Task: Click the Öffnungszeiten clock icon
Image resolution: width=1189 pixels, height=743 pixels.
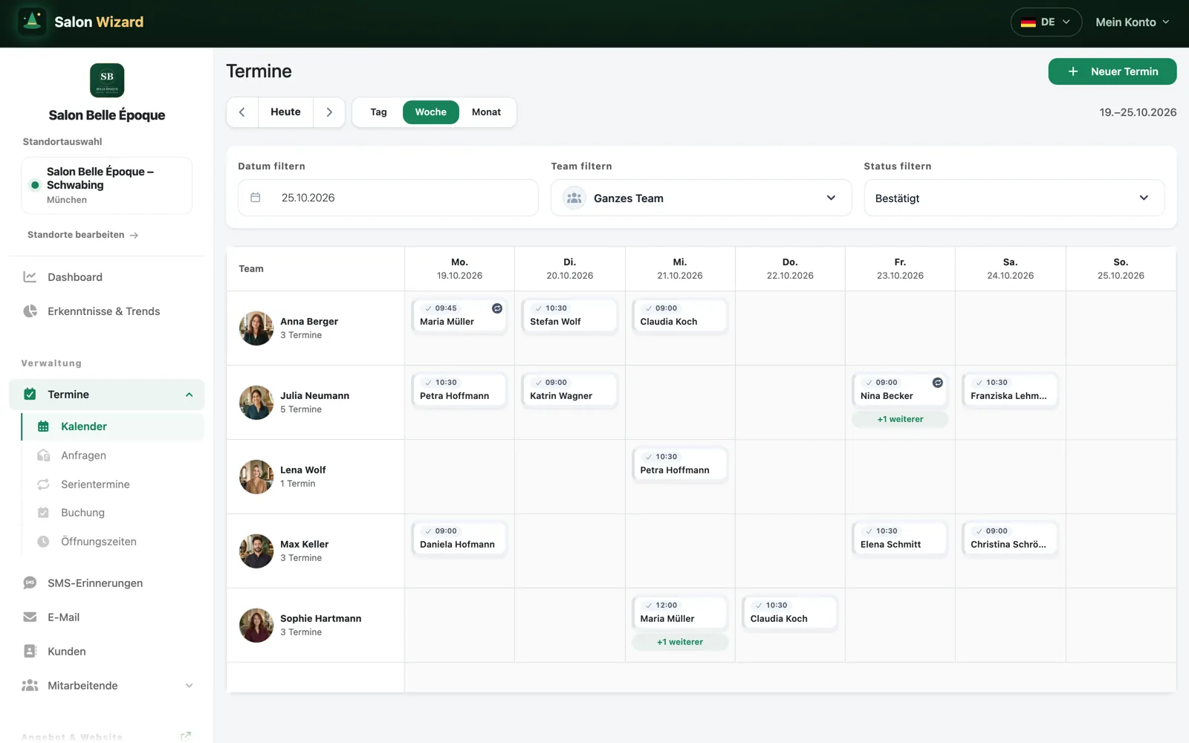Action: pos(43,542)
